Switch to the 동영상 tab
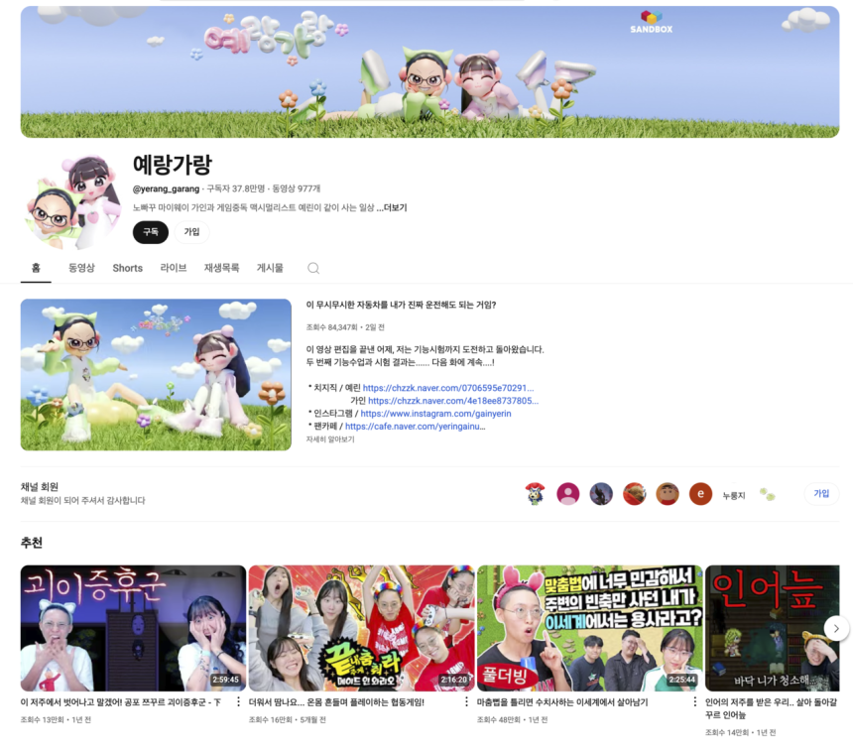Viewport: 853px width, 751px height. 81,268
